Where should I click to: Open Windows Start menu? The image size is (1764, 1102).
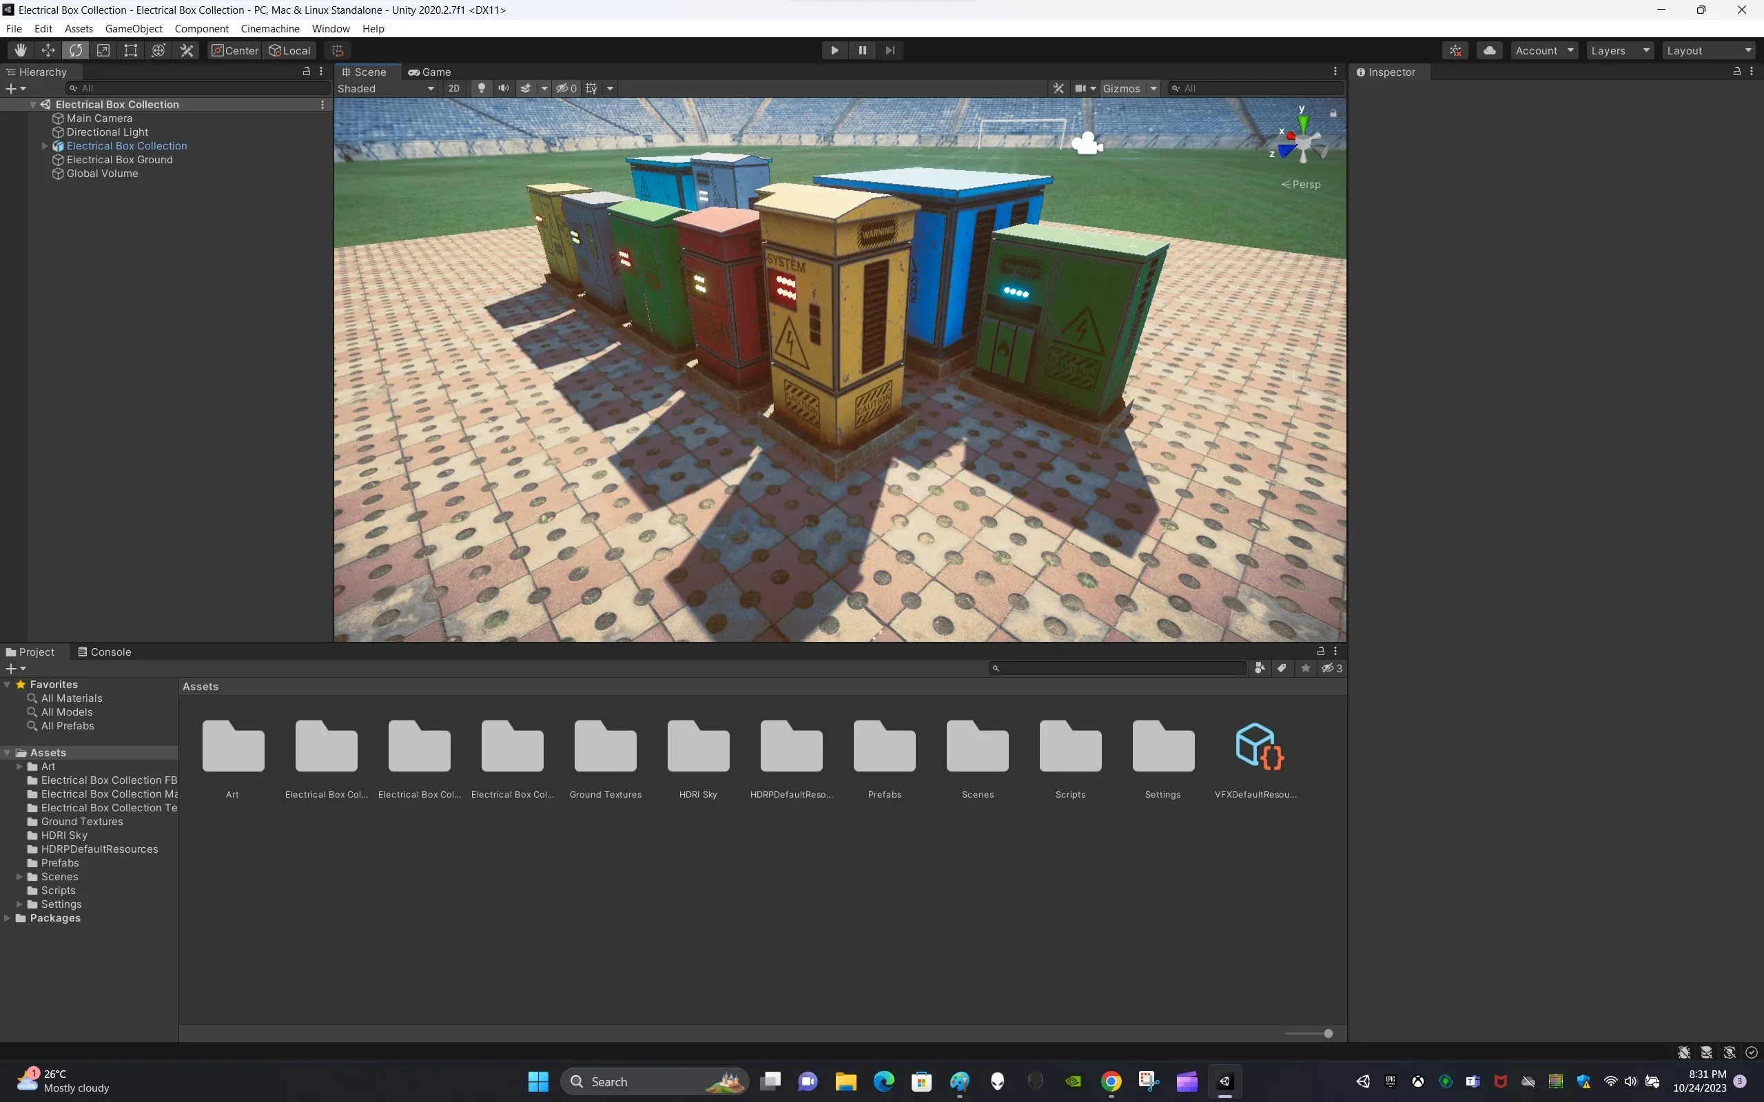[x=538, y=1081]
